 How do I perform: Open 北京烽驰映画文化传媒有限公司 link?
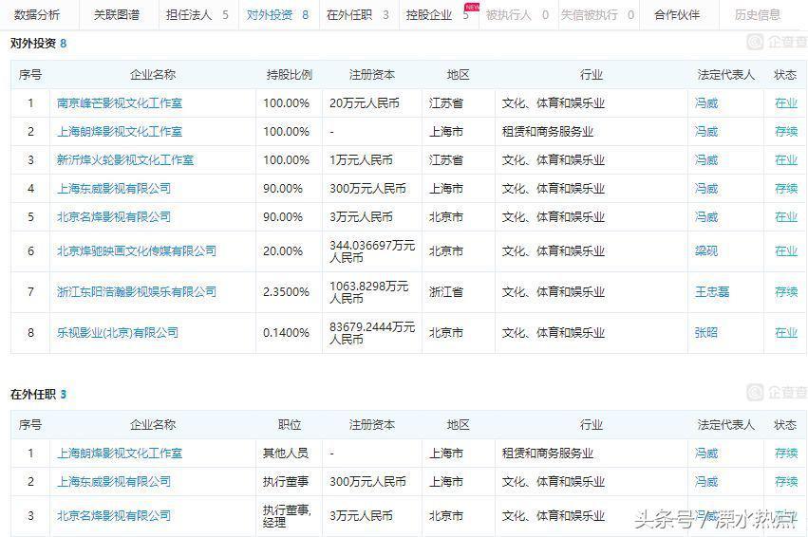[137, 250]
